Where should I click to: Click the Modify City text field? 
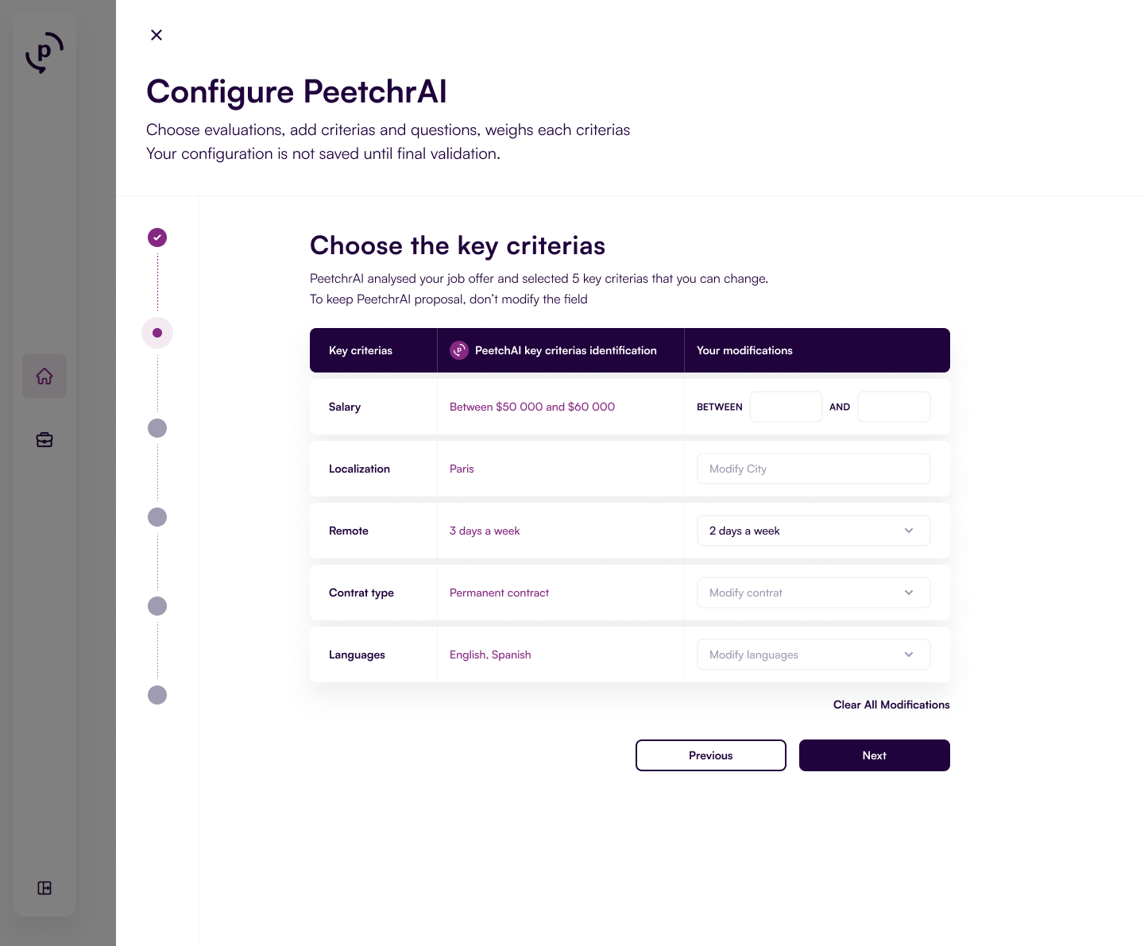814,469
